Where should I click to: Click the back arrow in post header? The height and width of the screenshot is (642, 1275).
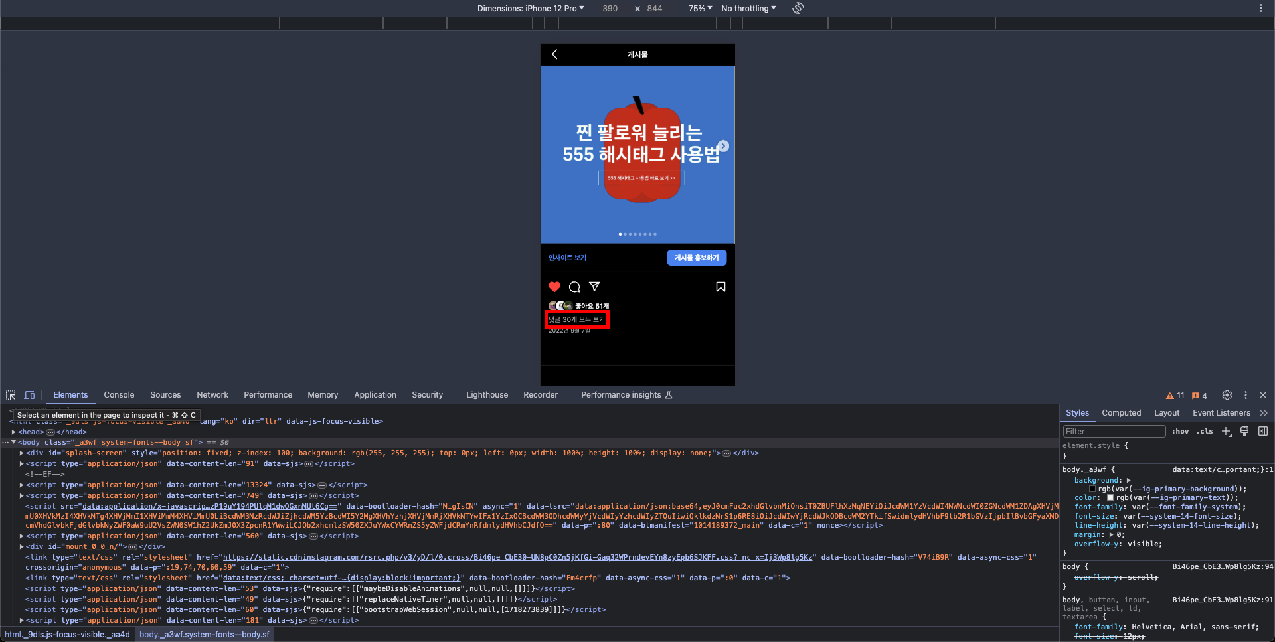pos(554,54)
